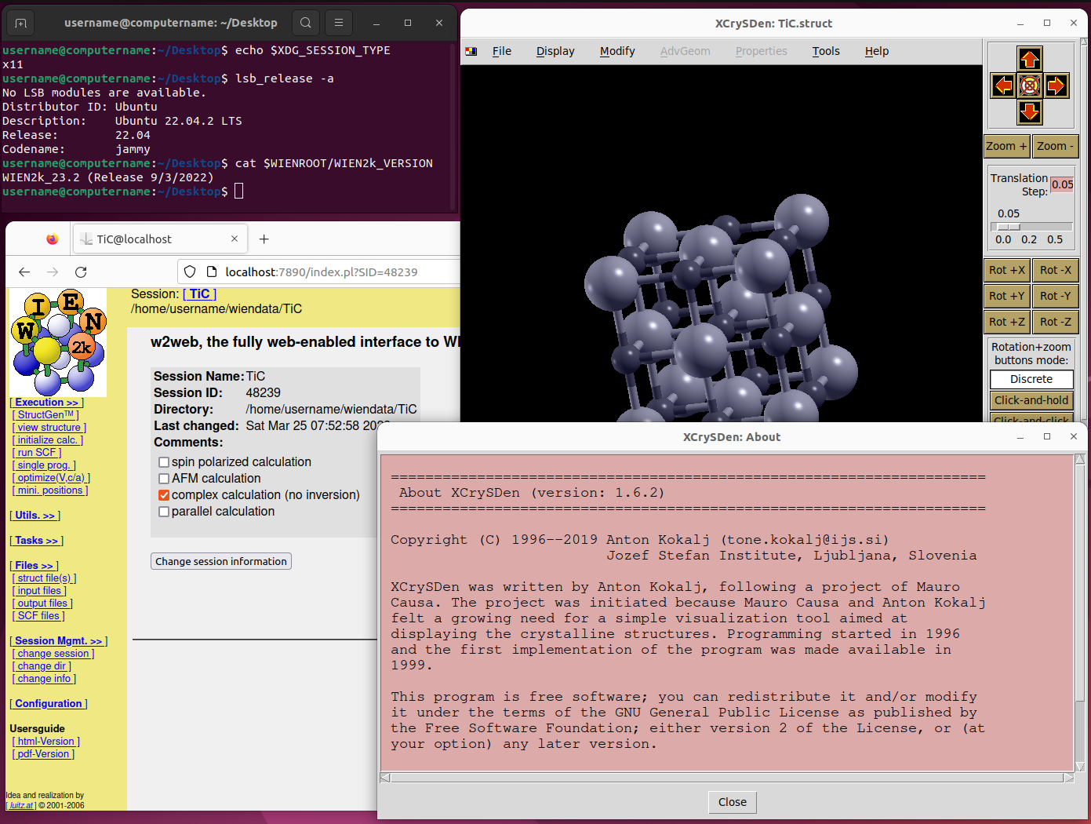Expand the Utils. >> section
This screenshot has width=1091, height=824.
(35, 515)
